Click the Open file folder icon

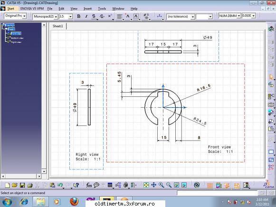[15, 185]
